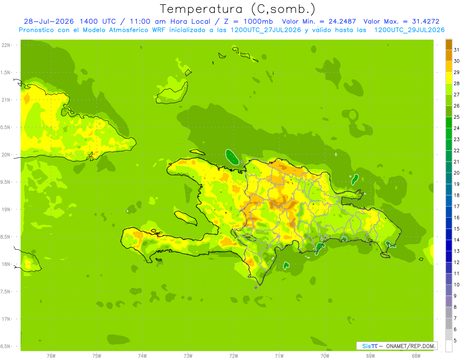The image size is (467, 361).
Task: Click the valid-until time "1200UTC_29JUL2026"
Action: (409, 30)
